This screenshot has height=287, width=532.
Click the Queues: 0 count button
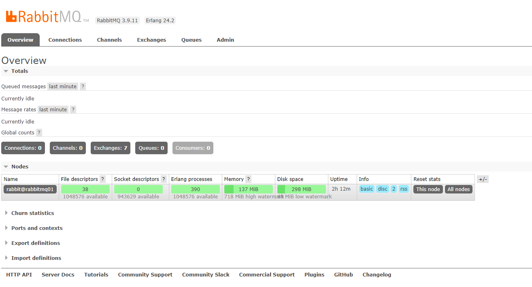(x=151, y=148)
